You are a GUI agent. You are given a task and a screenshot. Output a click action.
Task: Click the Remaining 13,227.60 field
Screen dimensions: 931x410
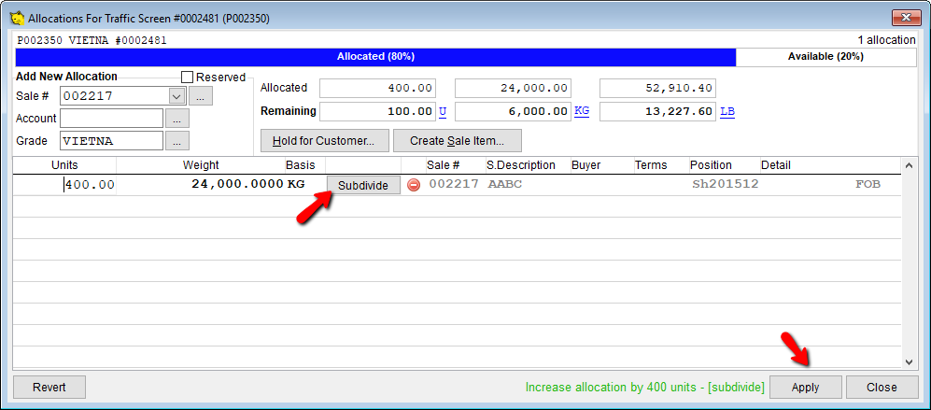[658, 111]
